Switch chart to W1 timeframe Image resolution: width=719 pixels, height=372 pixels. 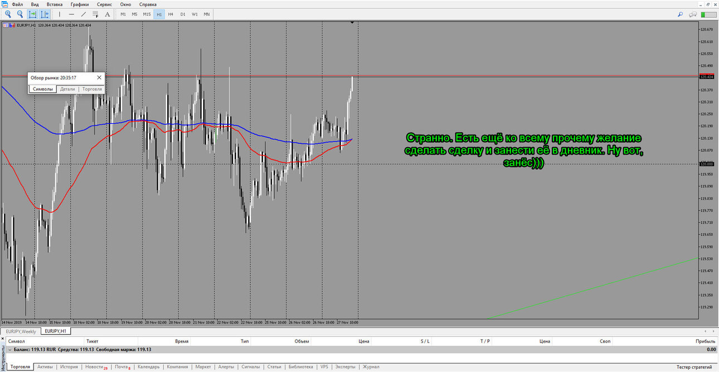click(x=195, y=14)
